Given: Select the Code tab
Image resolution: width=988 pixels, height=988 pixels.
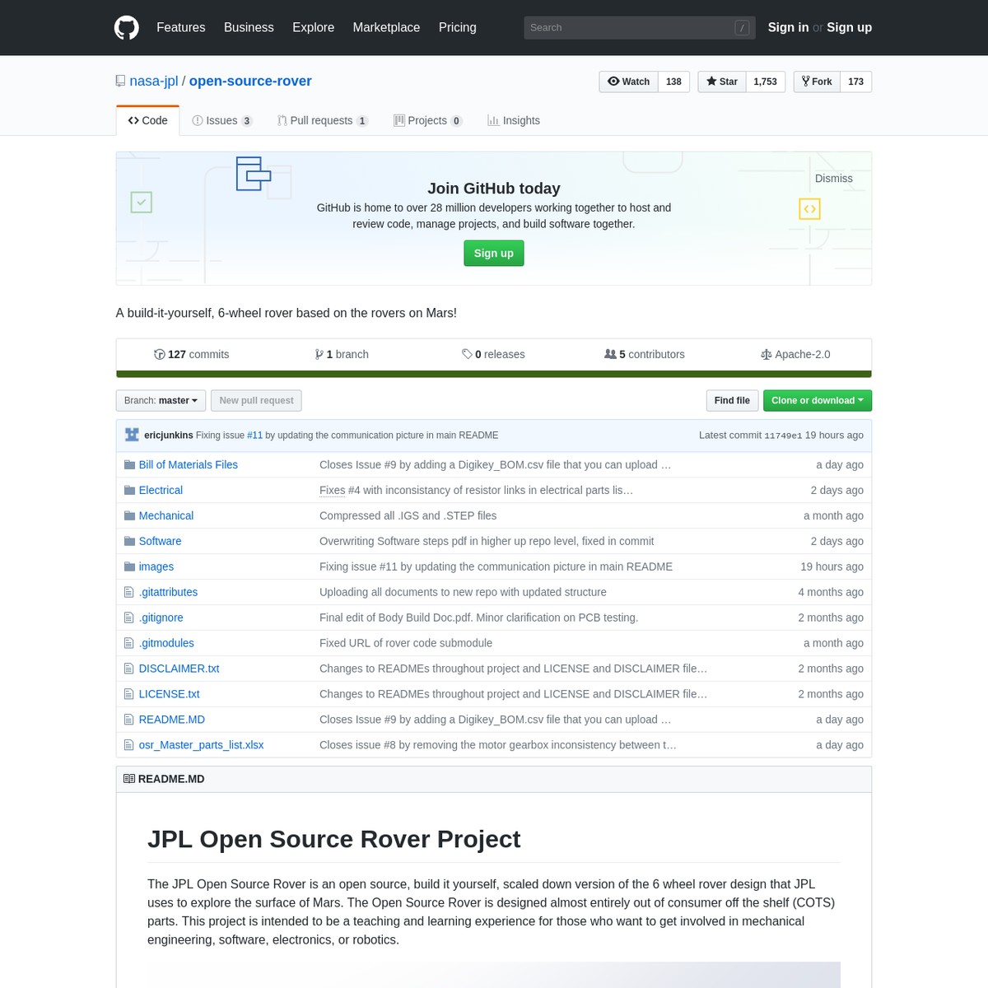Looking at the screenshot, I should click(148, 120).
